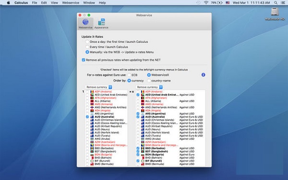288x180 pixels.
Task: Click Bahrain flag in left currency list
Action: [92, 157]
